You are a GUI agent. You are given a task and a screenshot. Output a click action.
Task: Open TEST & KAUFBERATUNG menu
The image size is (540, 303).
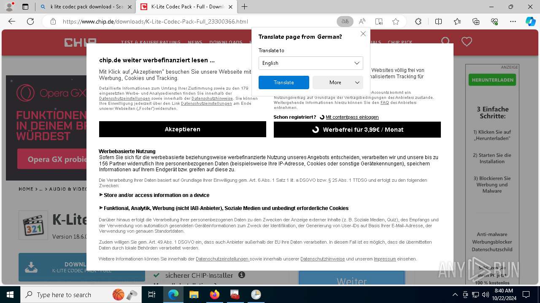[151, 43]
